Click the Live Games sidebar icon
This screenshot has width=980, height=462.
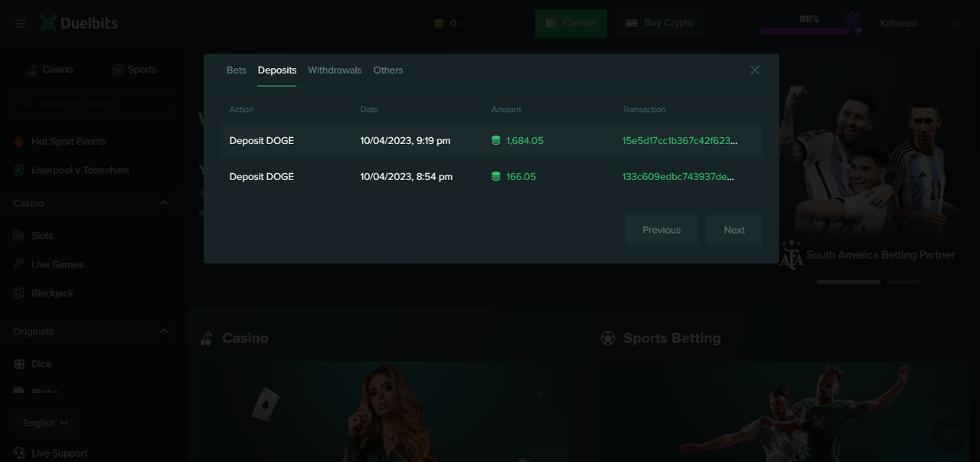pyautogui.click(x=19, y=264)
